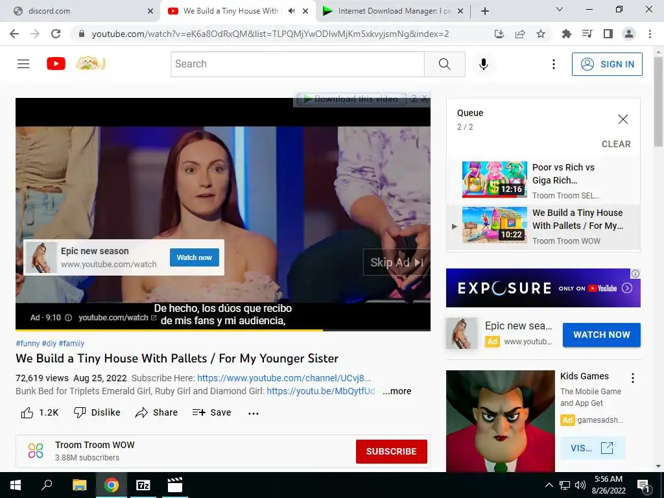Click the VIS... visit site button
Viewport: 664px width, 498px height.
pyautogui.click(x=592, y=448)
